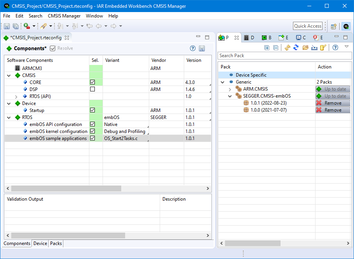Click the Collapse All icon in Packs panel
Image resolution: width=354 pixels, height=259 pixels.
click(x=276, y=47)
